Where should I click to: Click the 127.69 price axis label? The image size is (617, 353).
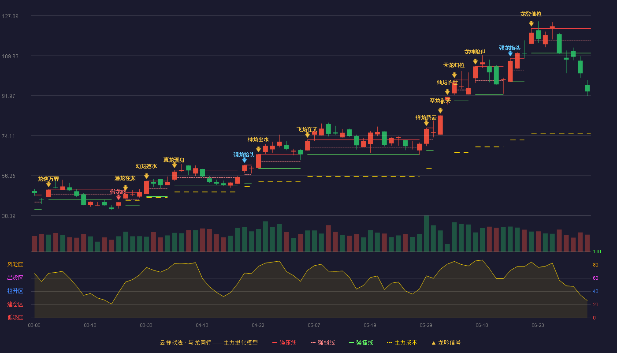tap(10, 16)
